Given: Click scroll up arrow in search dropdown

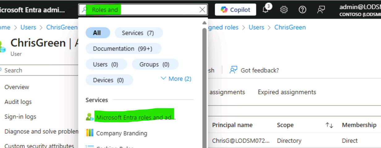Looking at the screenshot, I should (x=204, y=23).
